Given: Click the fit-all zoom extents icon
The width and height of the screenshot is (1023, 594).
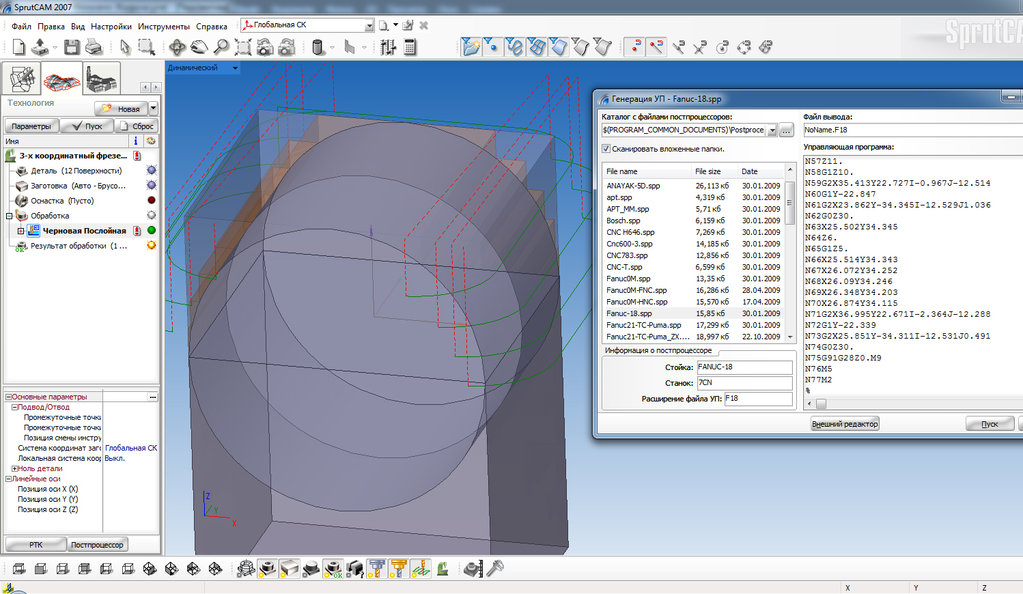Looking at the screenshot, I should (243, 47).
